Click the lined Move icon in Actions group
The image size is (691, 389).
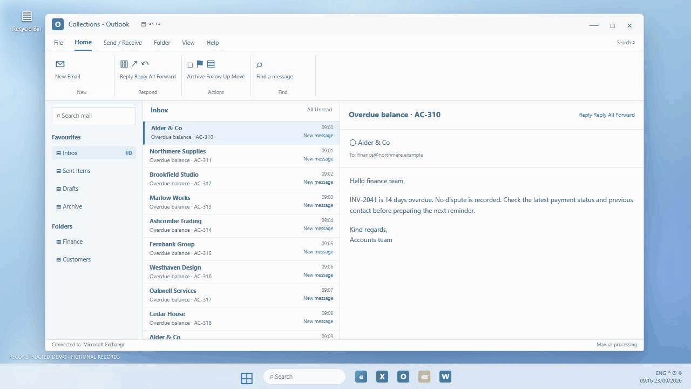point(211,64)
